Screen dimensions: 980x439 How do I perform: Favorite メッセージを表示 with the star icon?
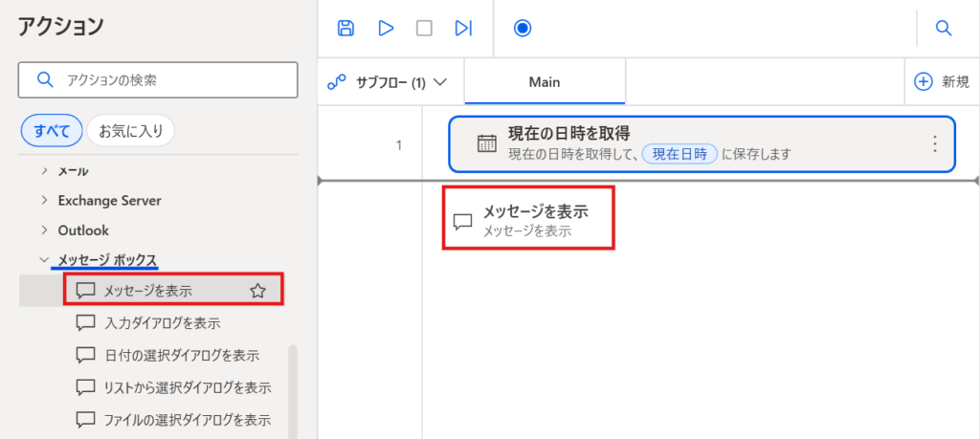(x=257, y=291)
